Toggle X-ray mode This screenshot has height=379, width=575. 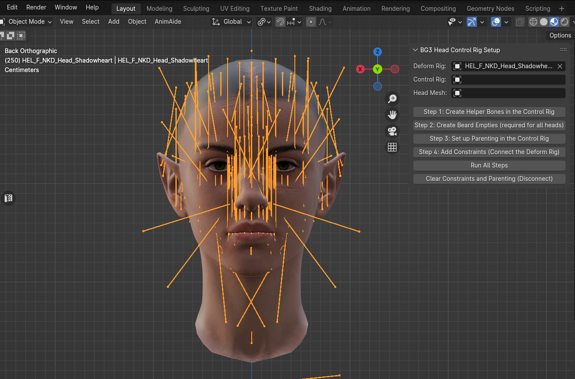[x=520, y=22]
